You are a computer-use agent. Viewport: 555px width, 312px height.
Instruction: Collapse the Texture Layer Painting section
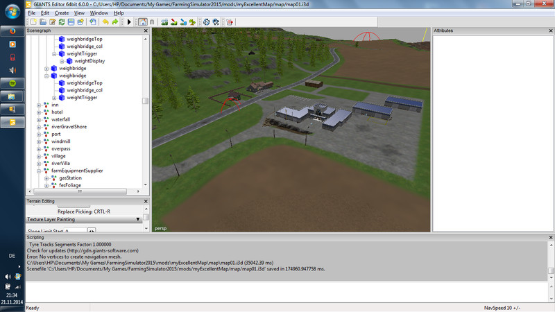[x=138, y=219]
